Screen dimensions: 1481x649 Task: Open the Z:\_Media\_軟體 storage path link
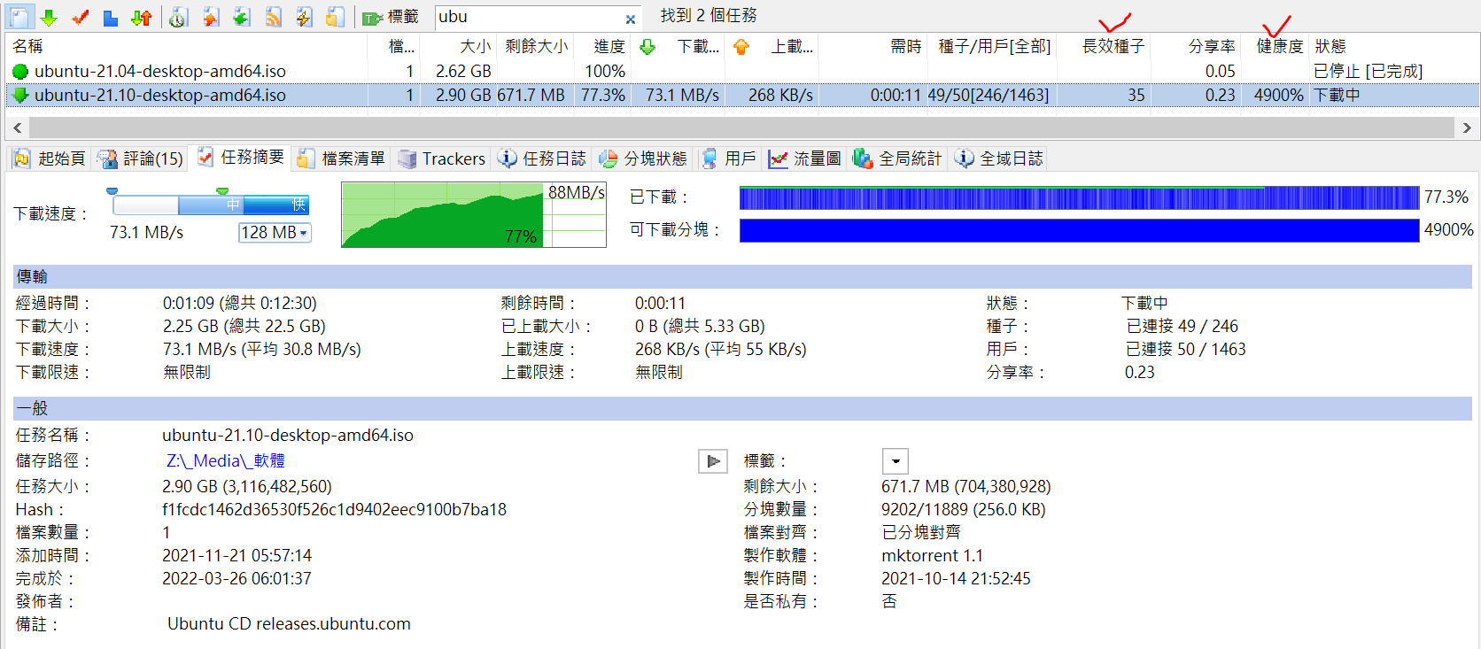pos(225,461)
